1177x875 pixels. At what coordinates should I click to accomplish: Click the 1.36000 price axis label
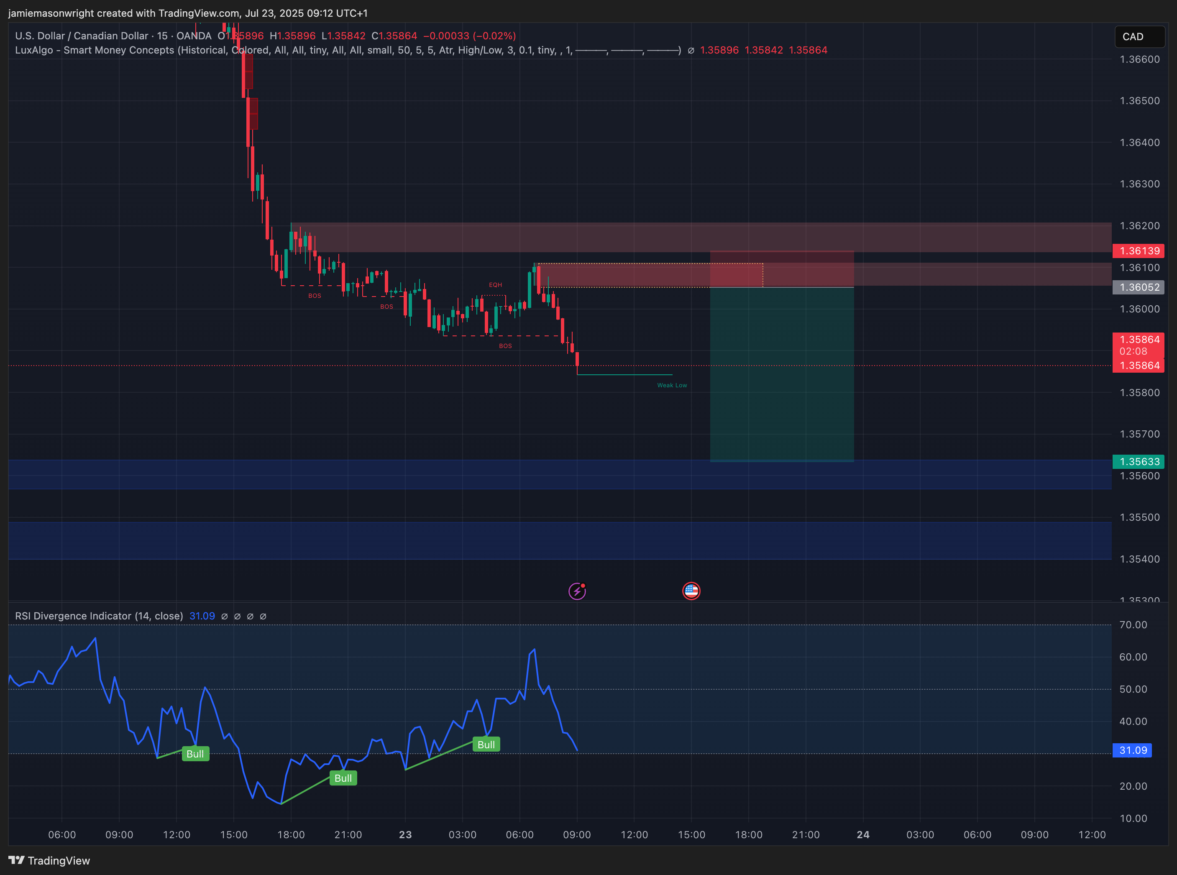tap(1139, 309)
